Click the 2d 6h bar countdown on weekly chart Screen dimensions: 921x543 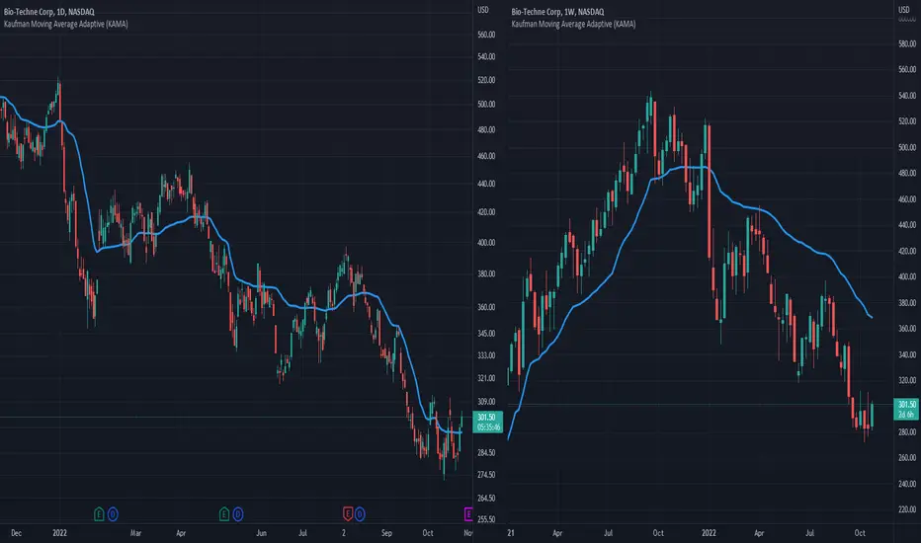tap(906, 415)
